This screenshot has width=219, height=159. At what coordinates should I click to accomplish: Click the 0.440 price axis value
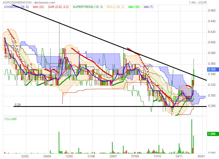[212, 21]
